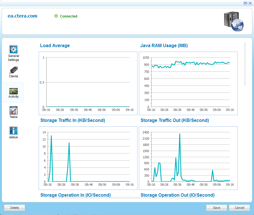Click the vertical scrollbar in charts panel
The height and width of the screenshot is (215, 254).
[245, 64]
